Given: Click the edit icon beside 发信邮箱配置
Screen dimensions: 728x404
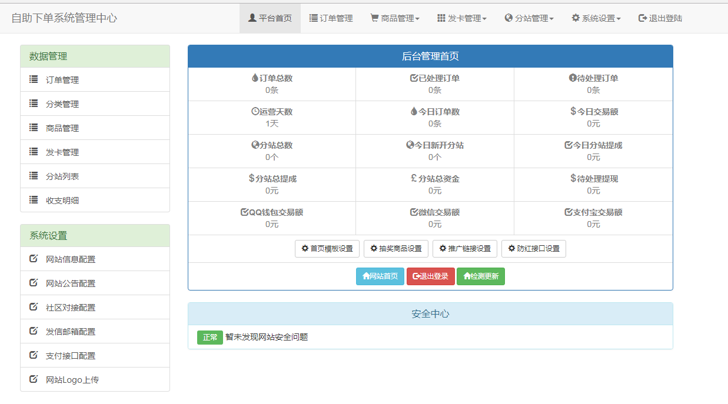Looking at the screenshot, I should (x=34, y=331).
